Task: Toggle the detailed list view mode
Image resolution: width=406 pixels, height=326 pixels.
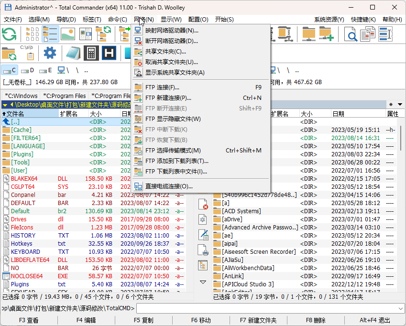Action: click(50, 34)
